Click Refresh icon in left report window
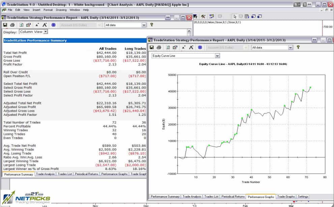This screenshot has height=207, width=334. coord(21,25)
